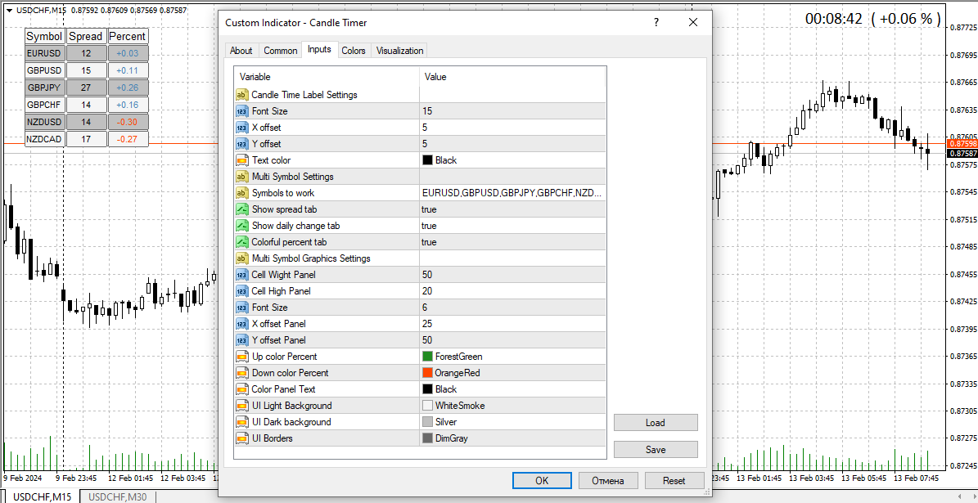Click the ab icon for Multi Symbol Graphics Settings
This screenshot has width=978, height=503.
242,258
